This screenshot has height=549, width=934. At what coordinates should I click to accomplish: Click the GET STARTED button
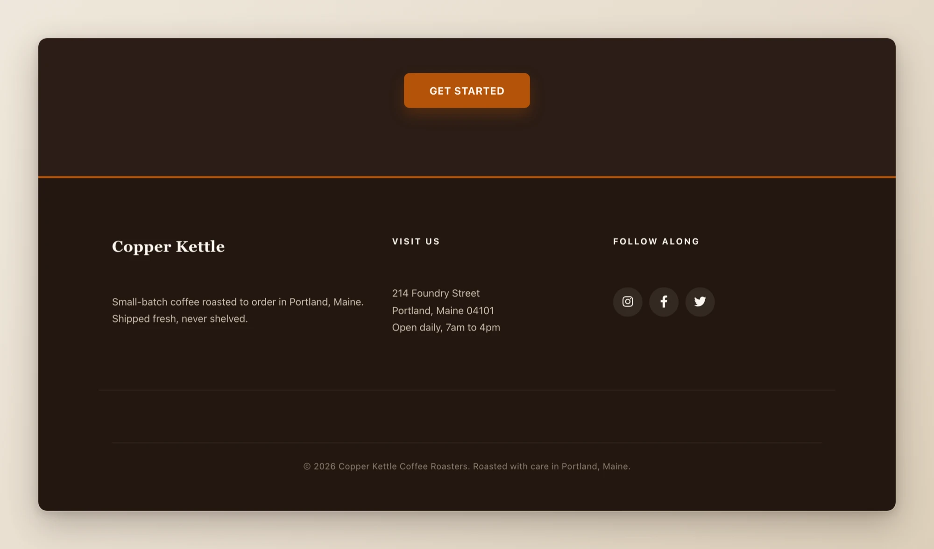467,91
